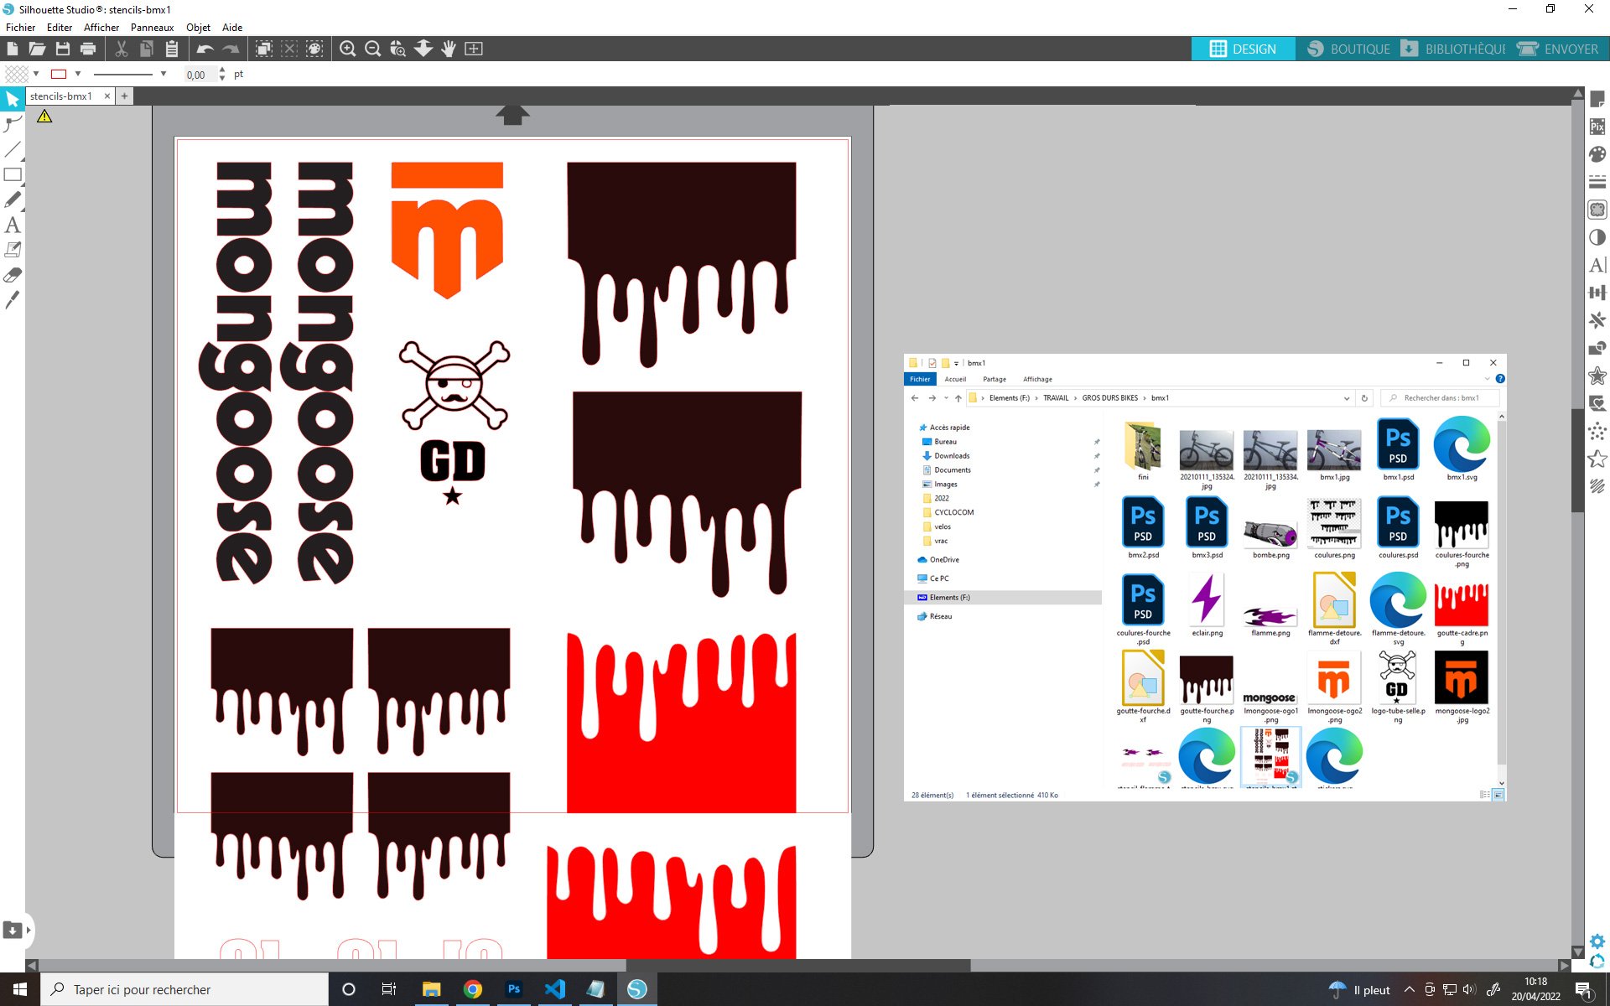
Task: Go to the ENVOYER send tab
Action: tap(1559, 49)
